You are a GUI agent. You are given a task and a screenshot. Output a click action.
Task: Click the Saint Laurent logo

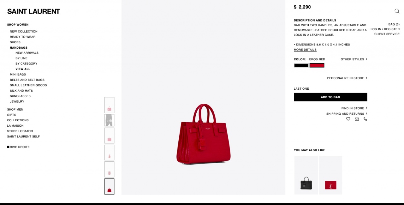pos(33,11)
